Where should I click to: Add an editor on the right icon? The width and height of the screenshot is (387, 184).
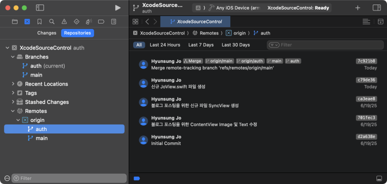click(x=380, y=21)
